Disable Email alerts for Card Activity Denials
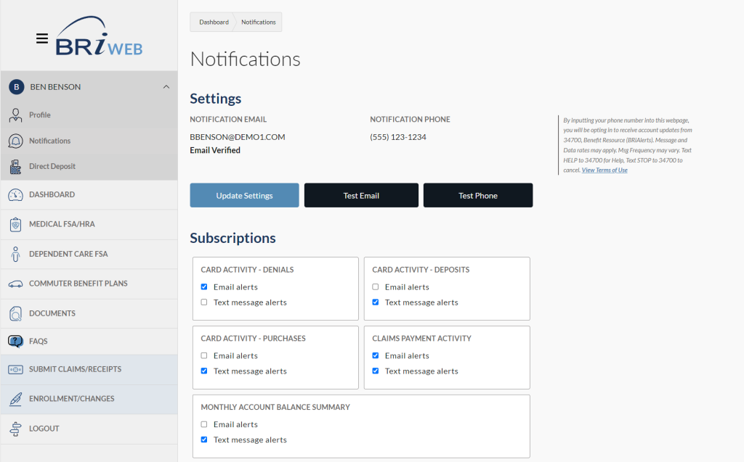The width and height of the screenshot is (744, 462). 204,287
